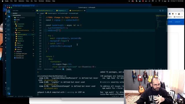This screenshot has height=104, width=185.
Task: Open Register.js in file explorer
Action: pyautogui.click(x=21, y=41)
